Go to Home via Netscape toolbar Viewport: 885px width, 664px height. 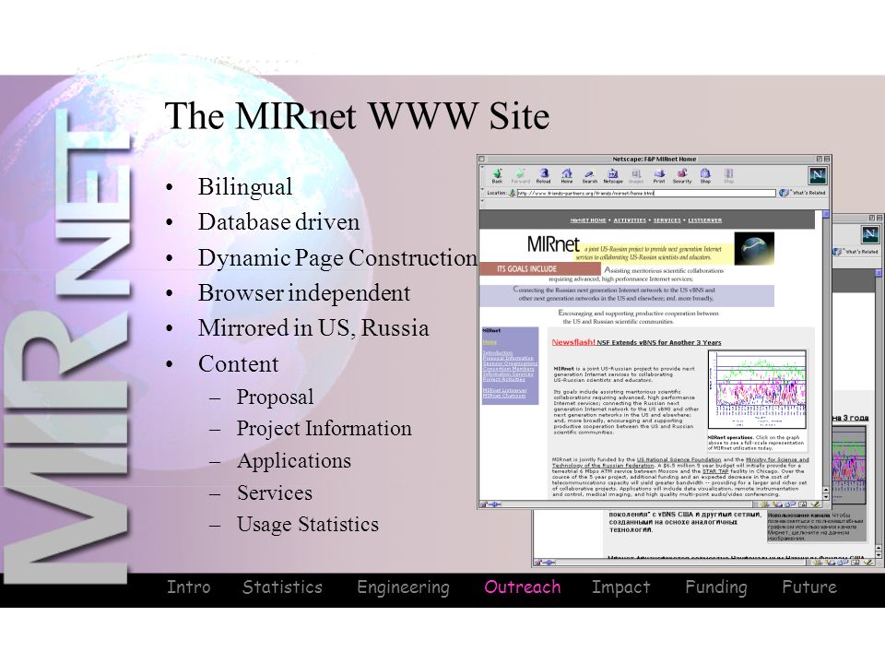tap(567, 175)
